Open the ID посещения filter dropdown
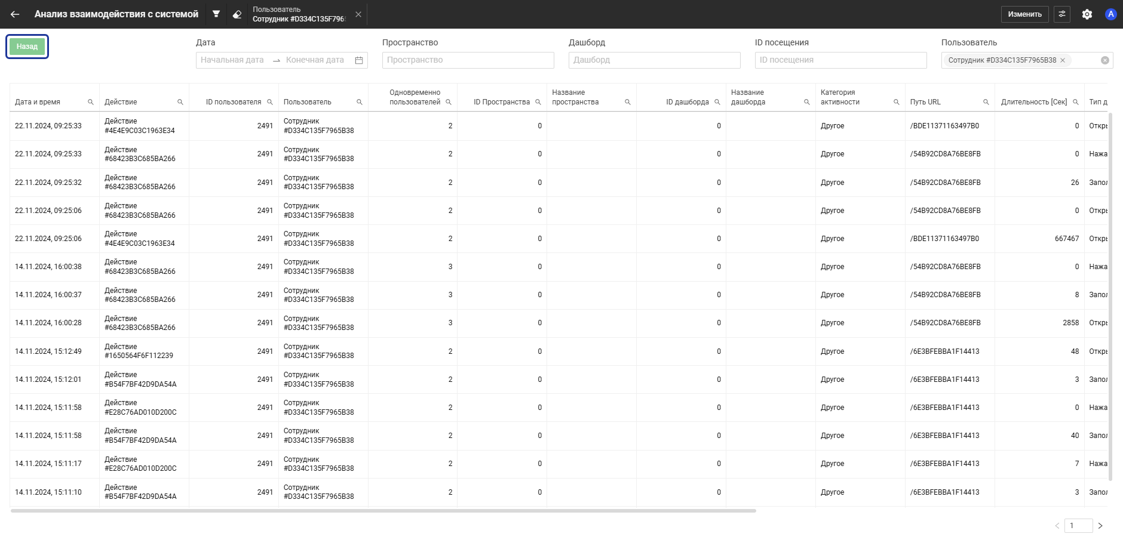 [x=840, y=60]
